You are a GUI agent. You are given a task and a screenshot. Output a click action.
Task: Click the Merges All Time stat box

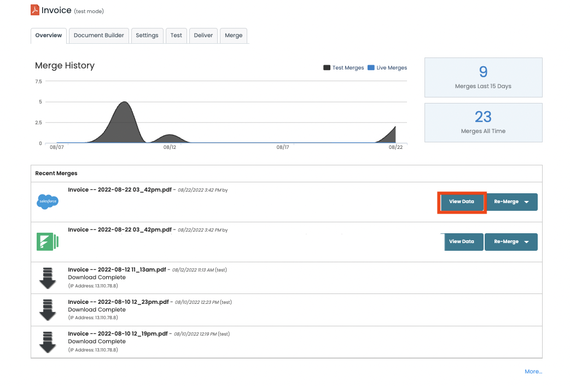pos(483,123)
